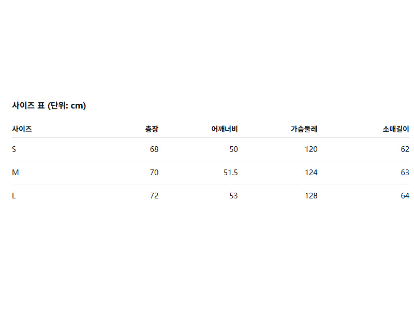The width and height of the screenshot is (414, 310).
Task: Select the M size row label
Action: (x=16, y=173)
